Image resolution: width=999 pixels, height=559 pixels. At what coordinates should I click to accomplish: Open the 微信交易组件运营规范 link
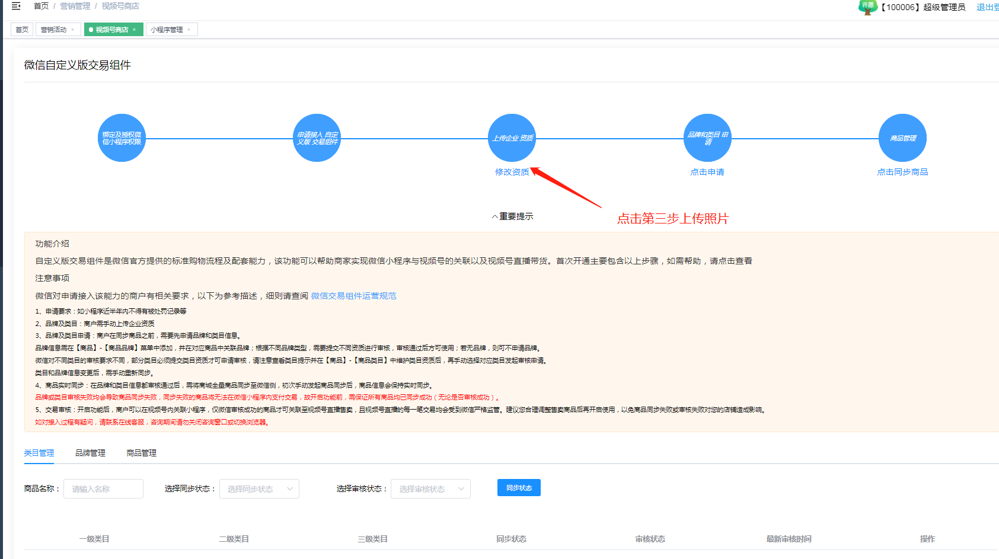353,296
